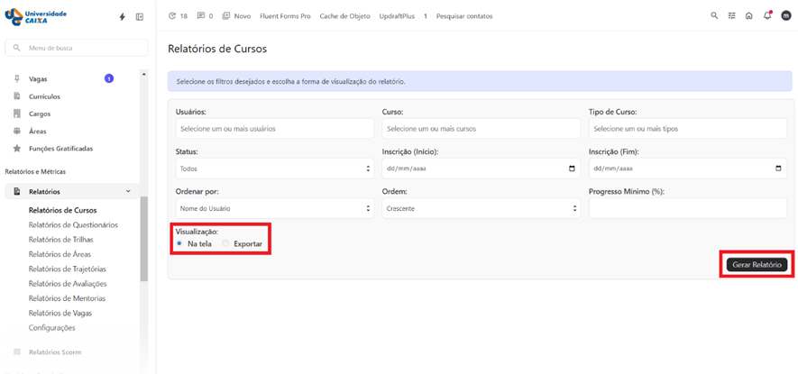The width and height of the screenshot is (798, 374).
Task: Open Relatórios de Trilhas in sidebar
Action: click(x=60, y=240)
